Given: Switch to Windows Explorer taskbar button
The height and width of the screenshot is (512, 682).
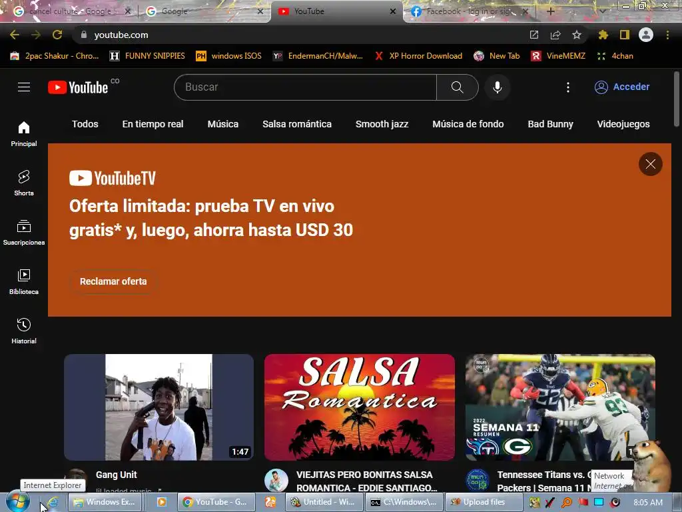Looking at the screenshot, I should pyautogui.click(x=105, y=502).
